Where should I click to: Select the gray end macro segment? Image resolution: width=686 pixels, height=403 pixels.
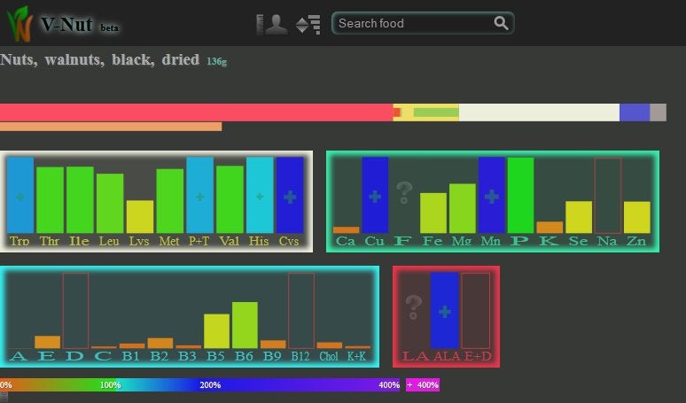point(658,112)
